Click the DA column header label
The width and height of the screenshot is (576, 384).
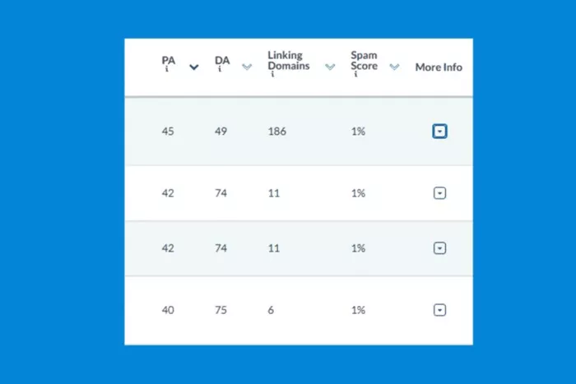pyautogui.click(x=222, y=60)
